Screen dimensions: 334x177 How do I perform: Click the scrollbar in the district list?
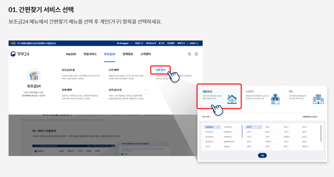321,134
